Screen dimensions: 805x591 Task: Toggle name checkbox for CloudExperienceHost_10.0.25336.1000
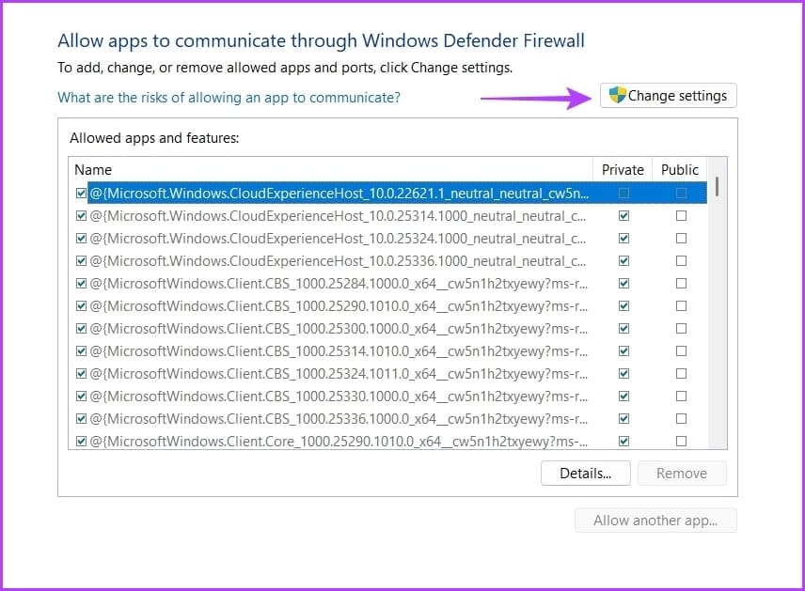81,260
